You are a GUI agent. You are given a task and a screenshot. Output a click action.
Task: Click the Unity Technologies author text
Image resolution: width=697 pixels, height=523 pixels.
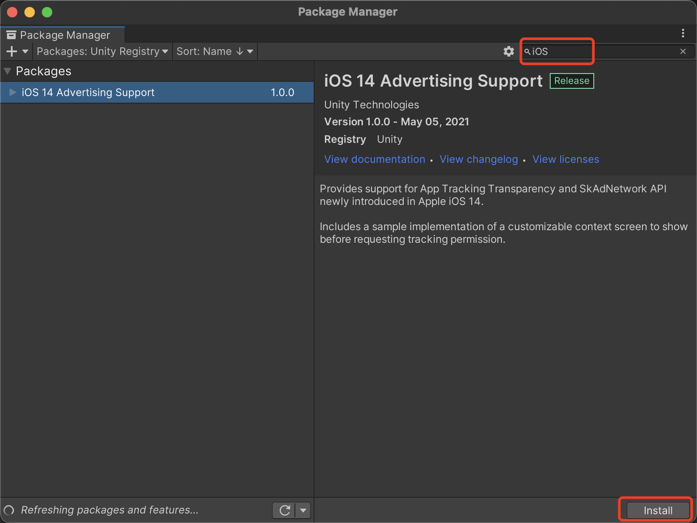tap(372, 105)
